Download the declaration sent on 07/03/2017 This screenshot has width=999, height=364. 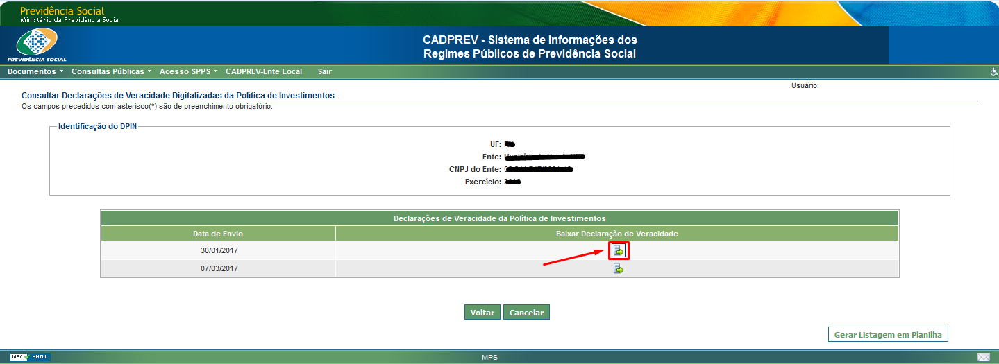pyautogui.click(x=618, y=268)
